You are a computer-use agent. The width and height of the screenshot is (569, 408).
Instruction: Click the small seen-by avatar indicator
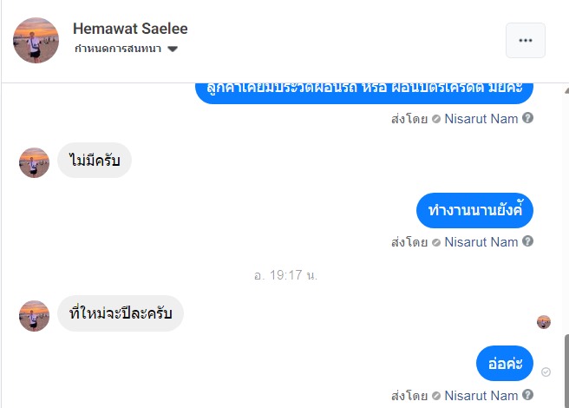point(544,322)
